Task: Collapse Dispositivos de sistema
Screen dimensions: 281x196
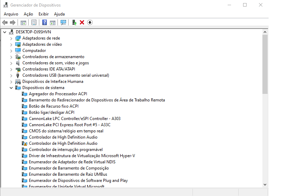Action: click(11, 88)
